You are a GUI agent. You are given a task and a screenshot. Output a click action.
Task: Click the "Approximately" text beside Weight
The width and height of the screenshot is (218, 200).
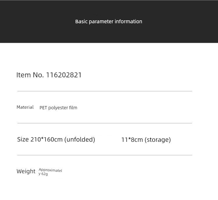pyautogui.click(x=50, y=170)
